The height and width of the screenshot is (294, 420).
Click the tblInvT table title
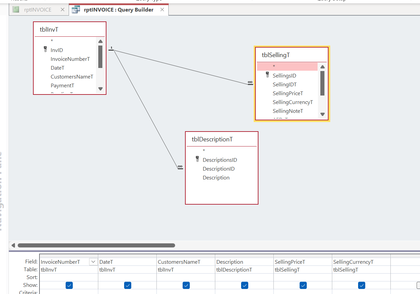tap(49, 30)
